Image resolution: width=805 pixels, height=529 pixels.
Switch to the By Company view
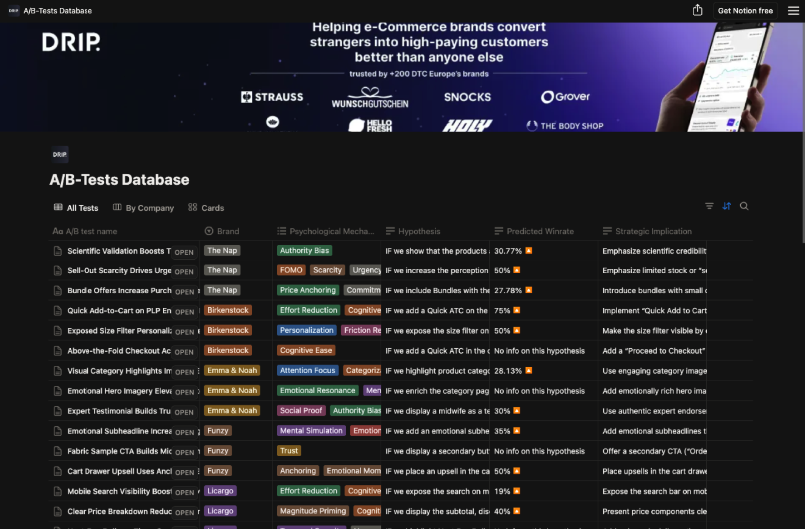(x=143, y=208)
